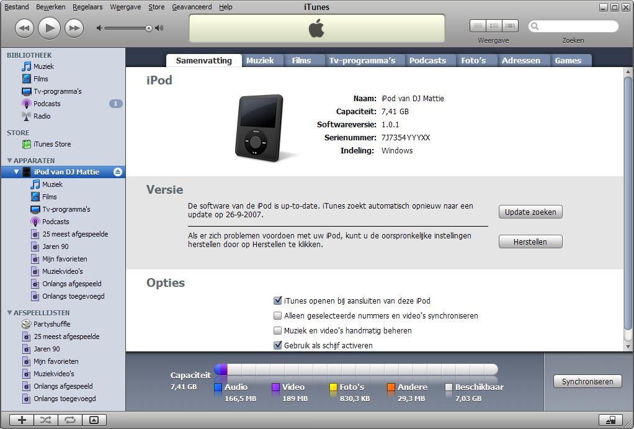Enable Muziek en video's handmatig beheren

click(277, 331)
